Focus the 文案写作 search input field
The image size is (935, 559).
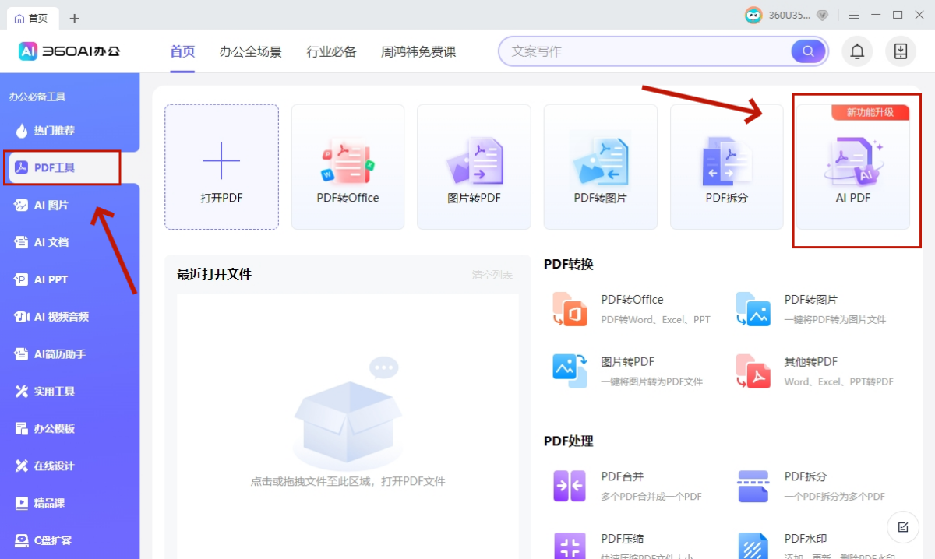[x=647, y=51]
